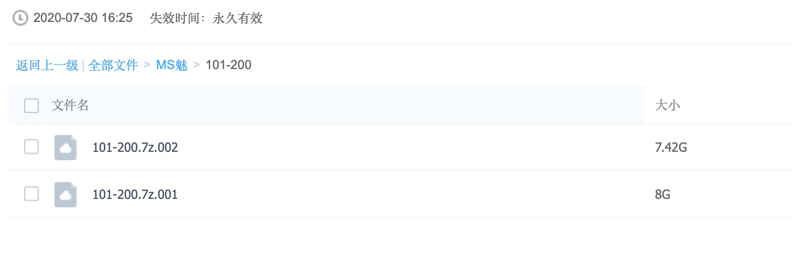Click the current 101-200 breadcrumb
This screenshot has height=268, width=792.
(228, 65)
